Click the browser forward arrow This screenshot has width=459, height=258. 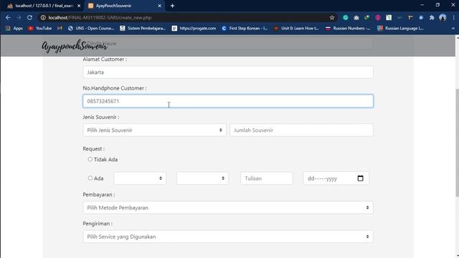(19, 17)
